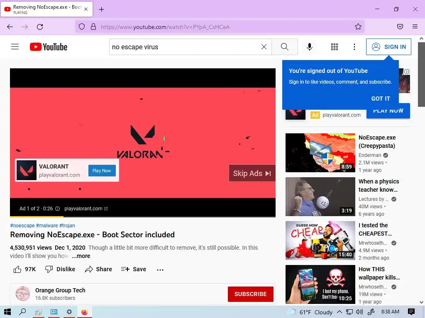Click PLAY NOW in the sidebar ad

[388, 111]
